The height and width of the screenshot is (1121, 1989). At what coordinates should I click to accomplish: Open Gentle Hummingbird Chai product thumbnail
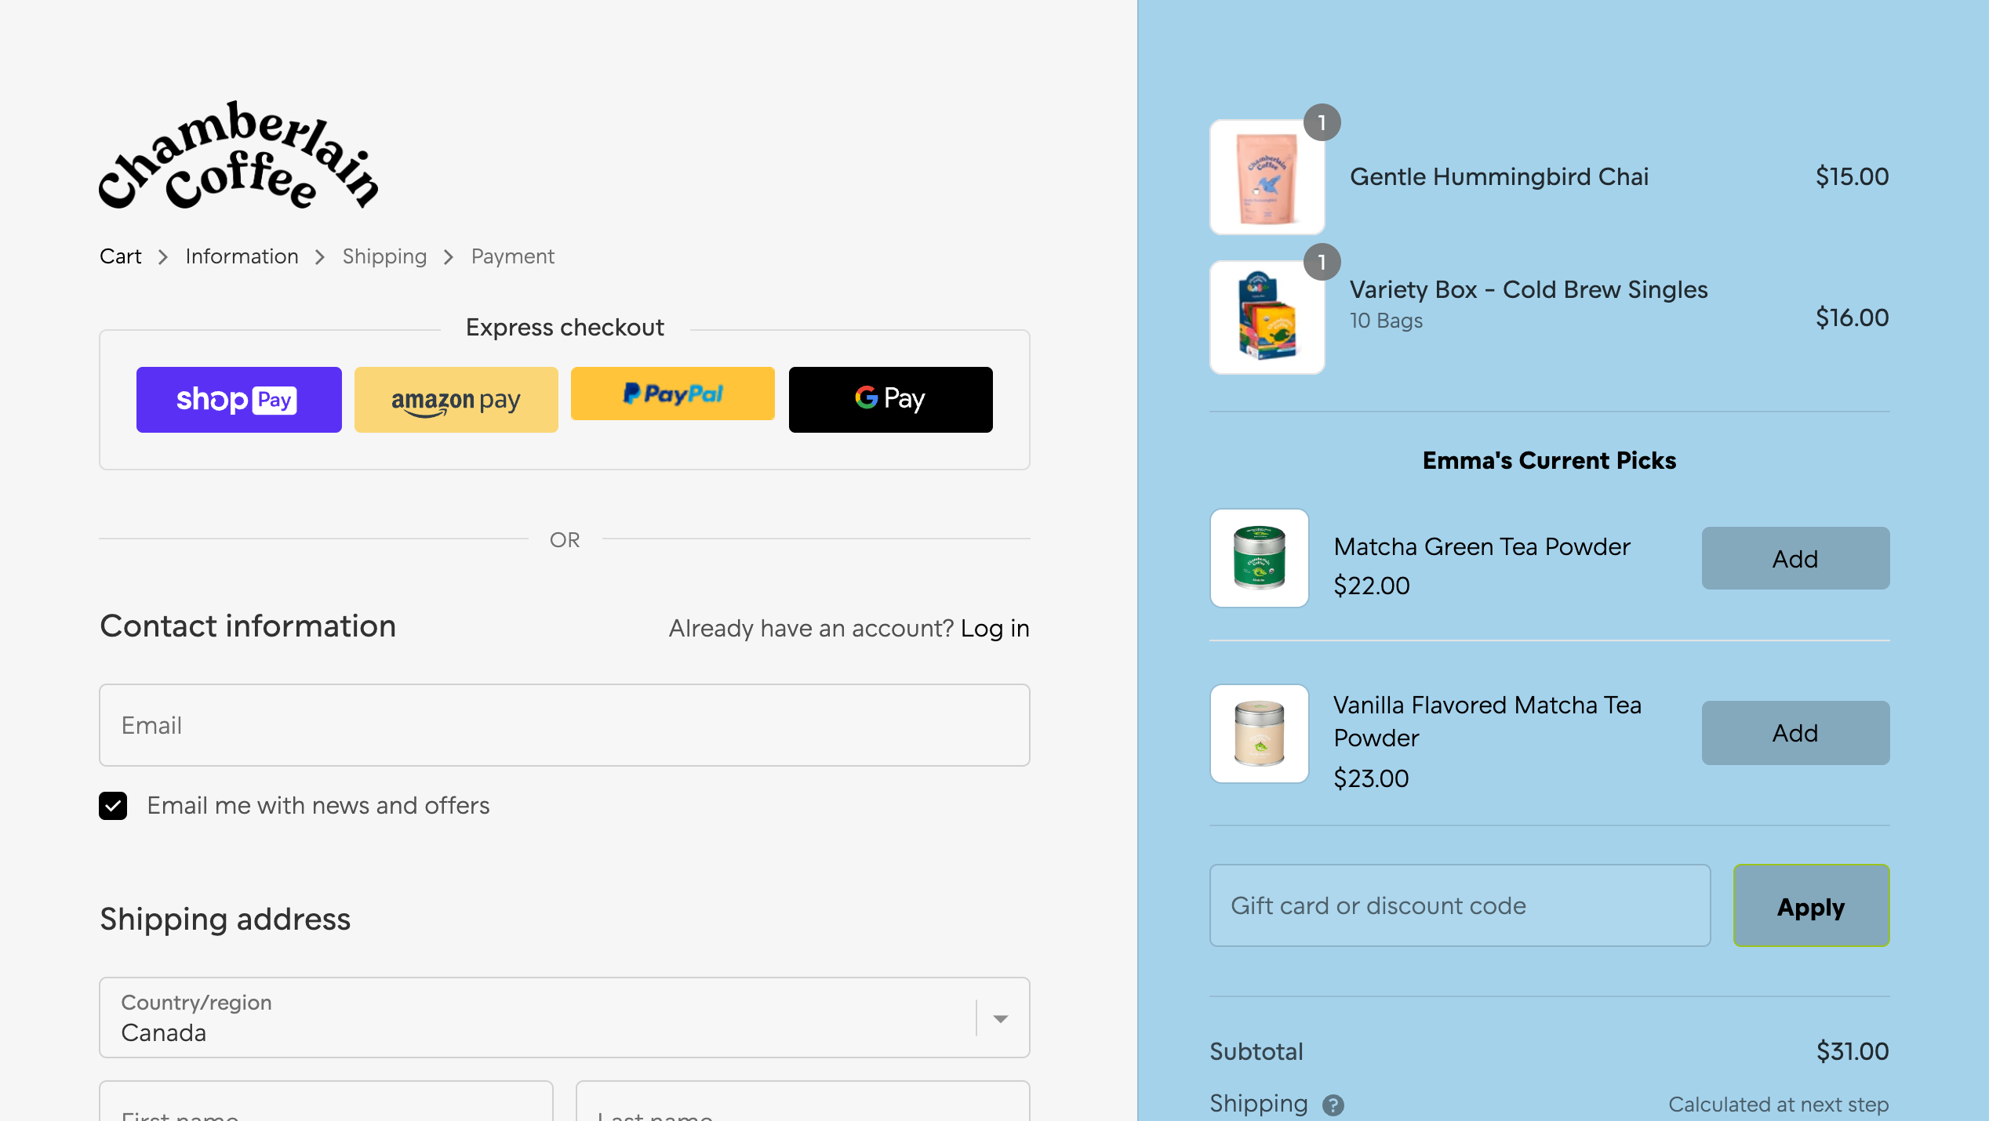1267,177
